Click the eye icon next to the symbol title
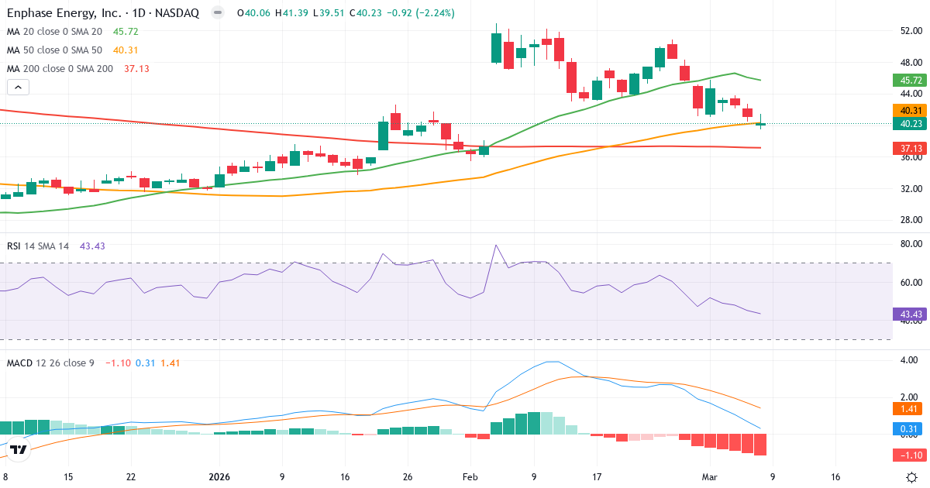Viewport: 930px width, 488px height. [218, 13]
